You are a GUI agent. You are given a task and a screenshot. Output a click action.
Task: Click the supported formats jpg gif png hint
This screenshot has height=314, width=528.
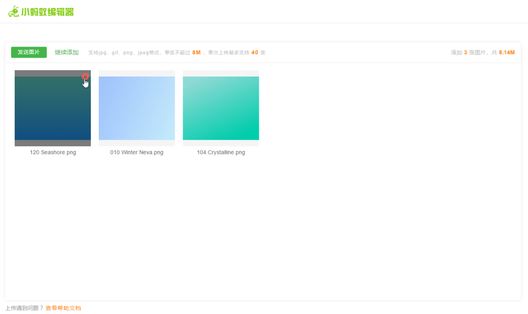click(x=123, y=52)
